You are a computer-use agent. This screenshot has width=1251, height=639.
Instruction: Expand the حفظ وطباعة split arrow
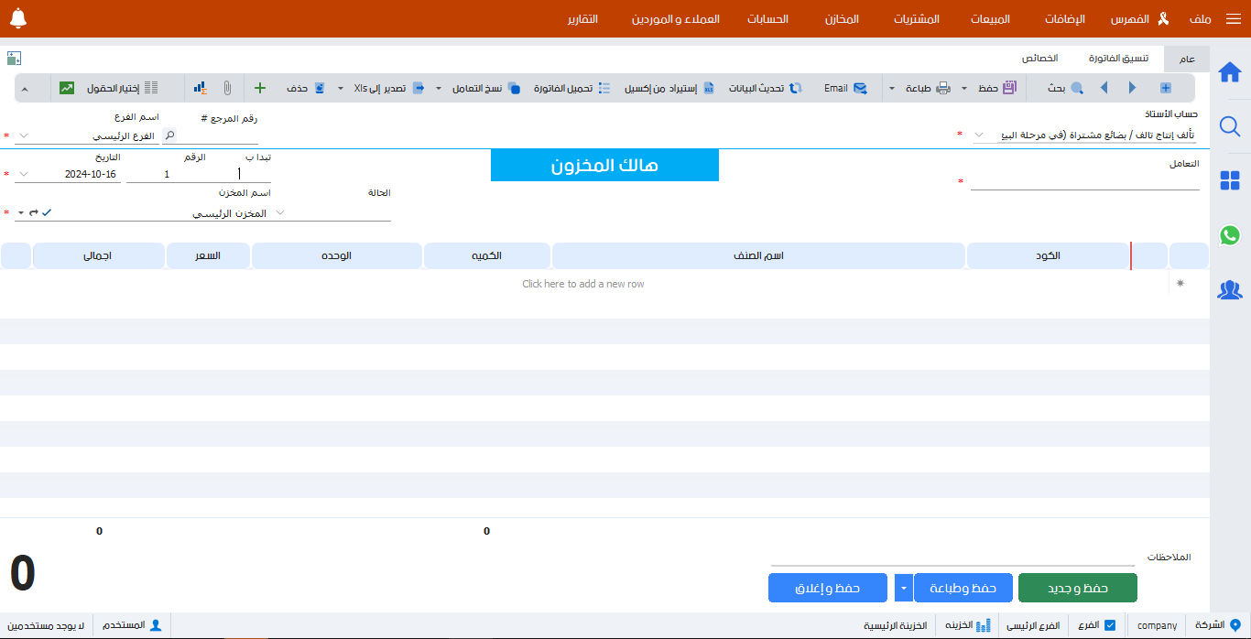click(904, 588)
